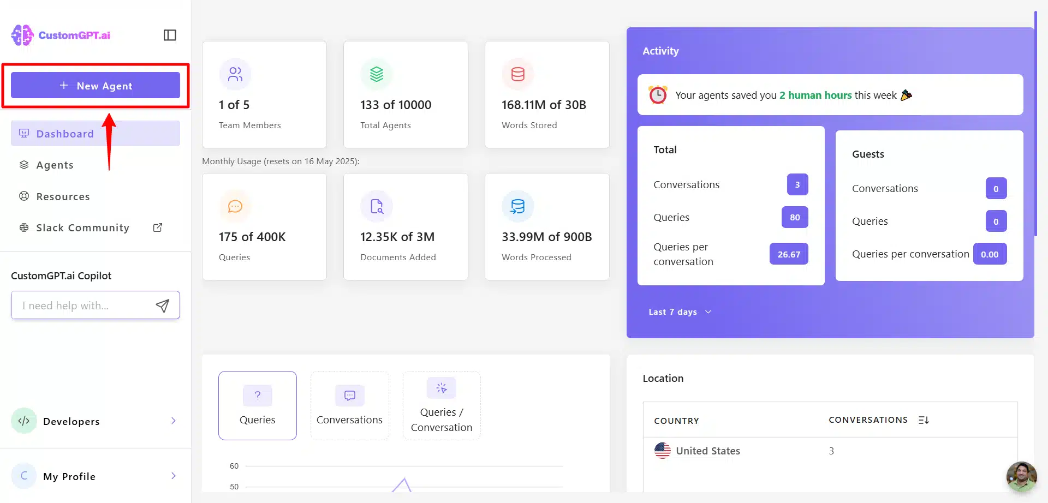Open chat avatar widget in corner
The height and width of the screenshot is (503, 1048).
click(x=1021, y=476)
